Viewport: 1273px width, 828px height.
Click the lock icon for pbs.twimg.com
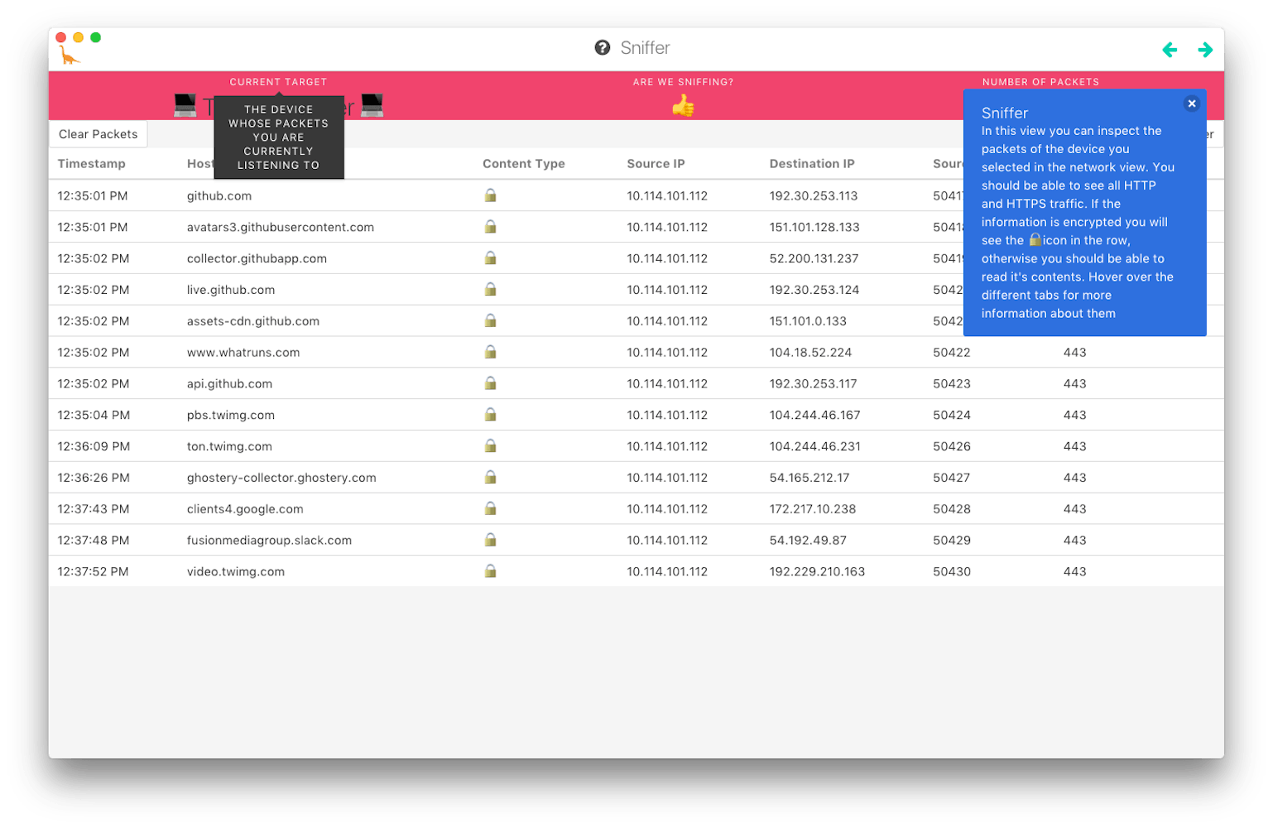(491, 414)
